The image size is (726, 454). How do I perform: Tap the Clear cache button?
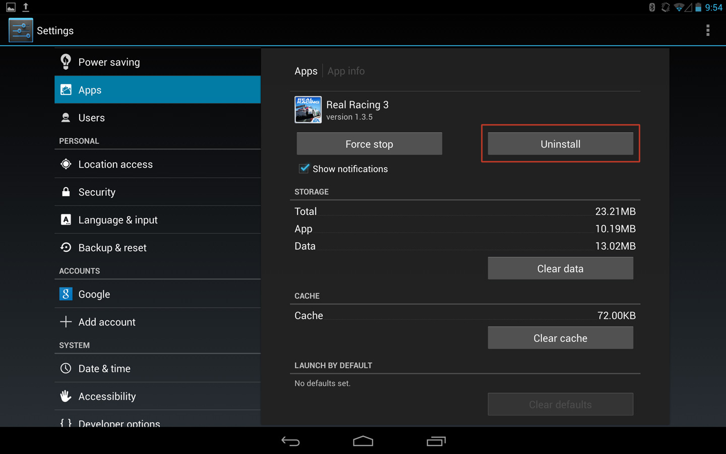tap(560, 338)
